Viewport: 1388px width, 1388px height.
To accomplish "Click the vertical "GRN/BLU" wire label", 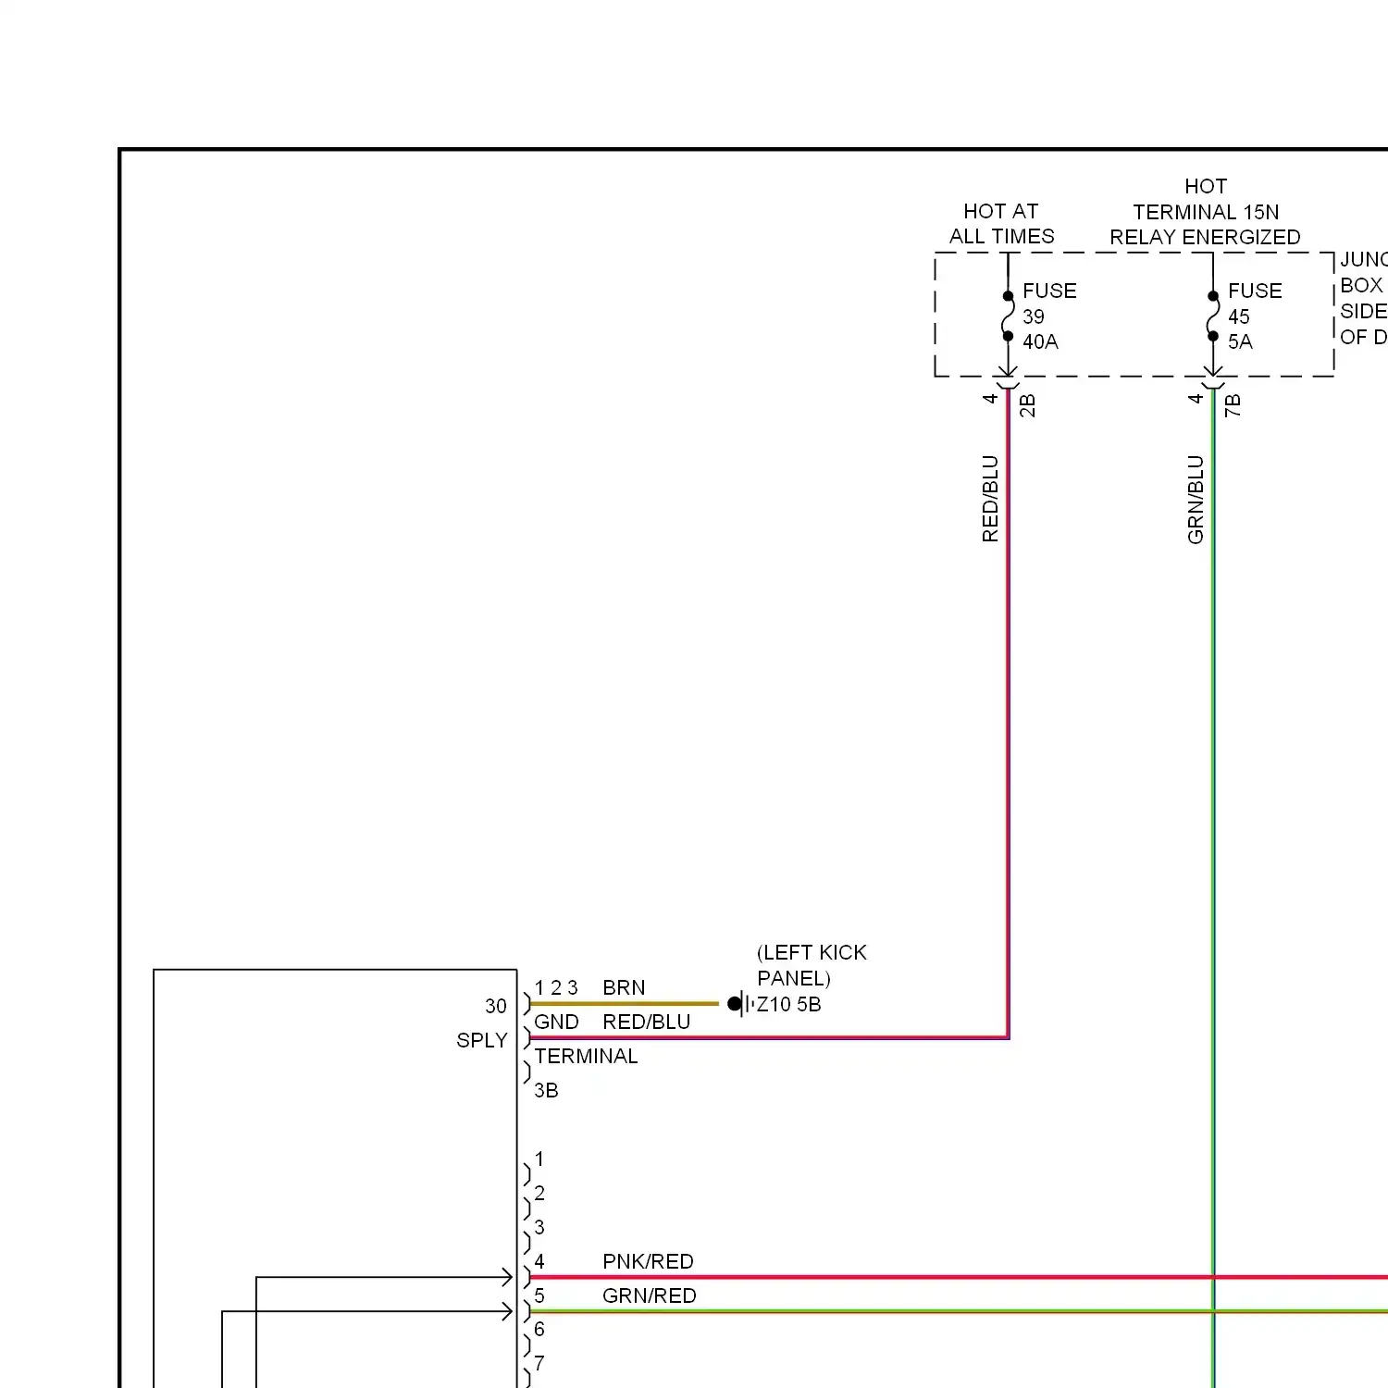I will [1196, 499].
